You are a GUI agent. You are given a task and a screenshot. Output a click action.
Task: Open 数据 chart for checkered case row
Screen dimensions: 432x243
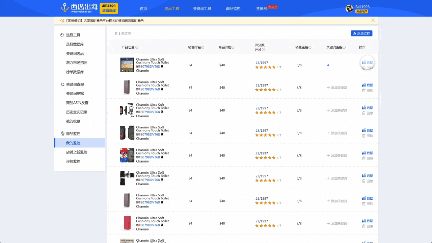point(367,153)
